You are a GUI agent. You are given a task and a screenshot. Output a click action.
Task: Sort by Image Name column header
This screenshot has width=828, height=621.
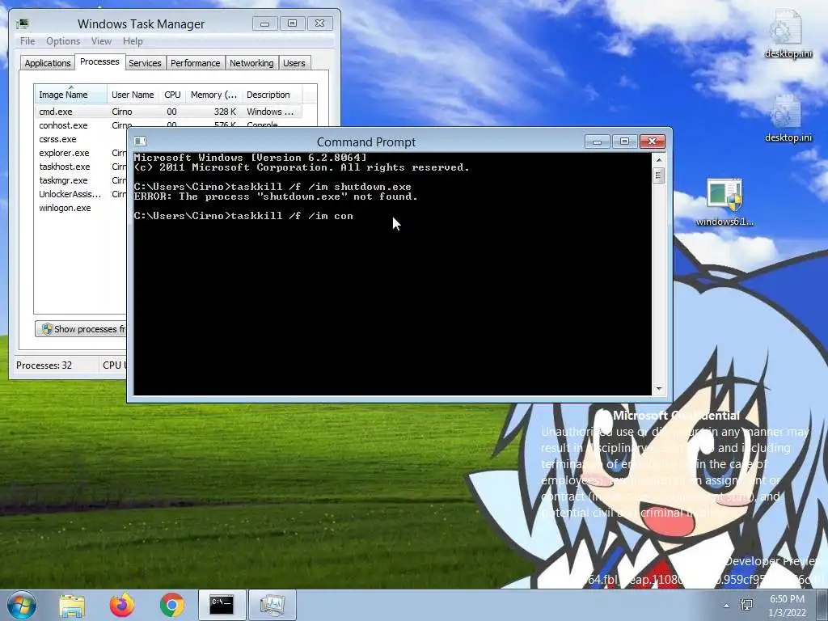point(71,95)
